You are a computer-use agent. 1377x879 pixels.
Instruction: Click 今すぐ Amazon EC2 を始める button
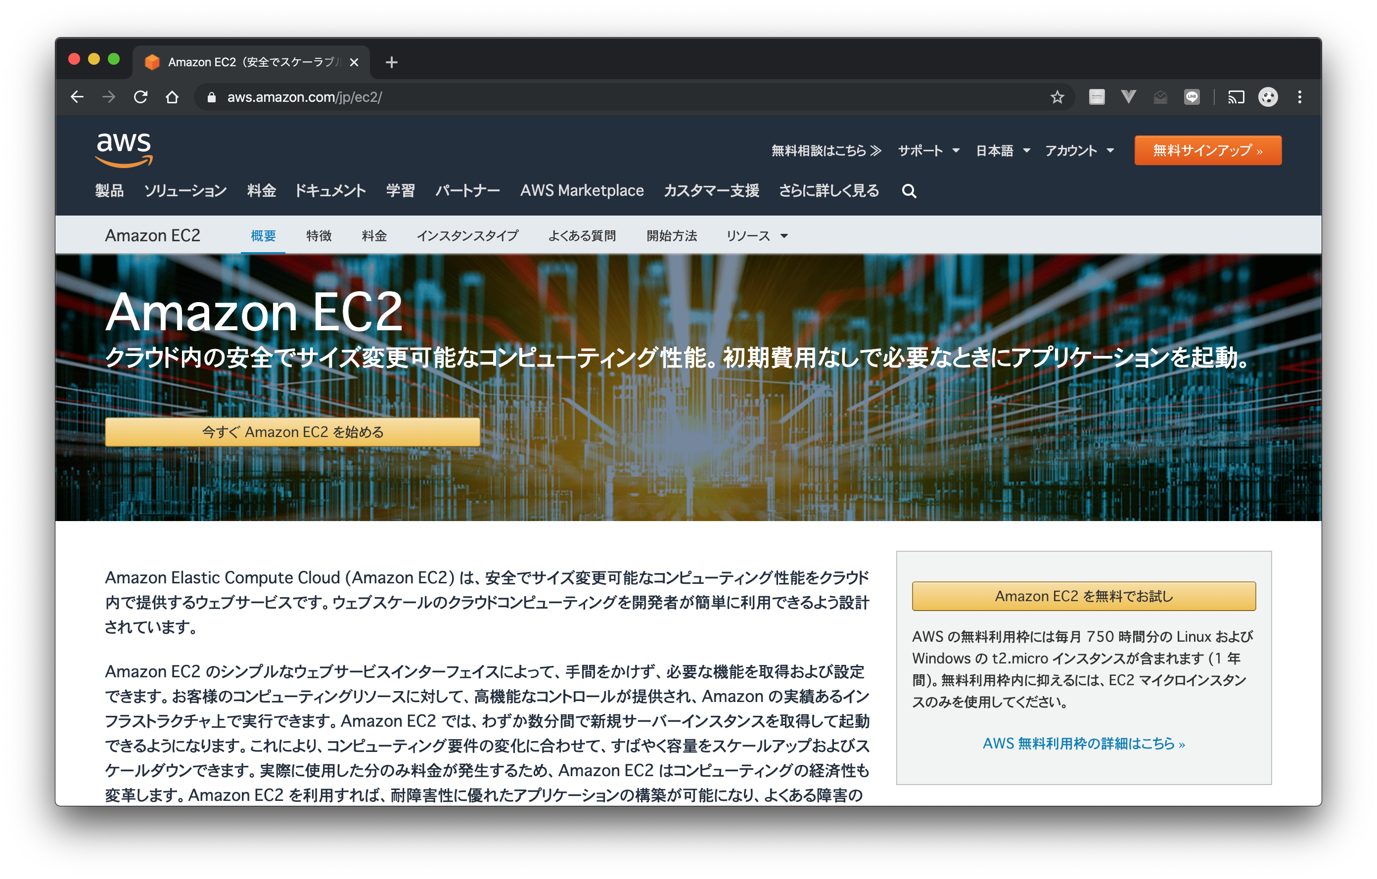[292, 432]
